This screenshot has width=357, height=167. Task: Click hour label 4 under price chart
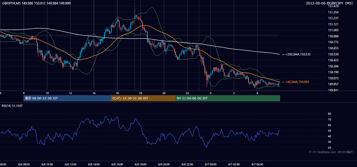point(257,93)
